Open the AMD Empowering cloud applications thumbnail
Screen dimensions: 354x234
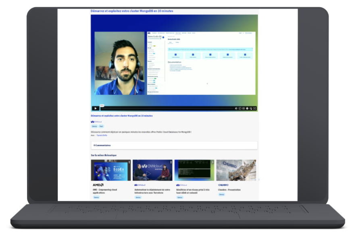110,170
